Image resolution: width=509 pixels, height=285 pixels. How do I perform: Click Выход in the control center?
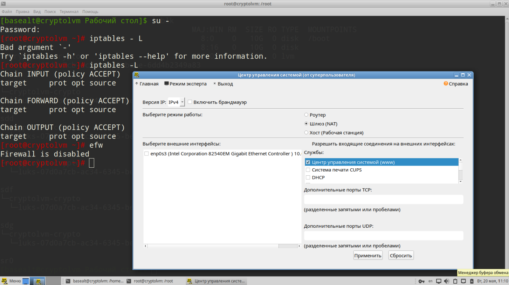tap(223, 84)
